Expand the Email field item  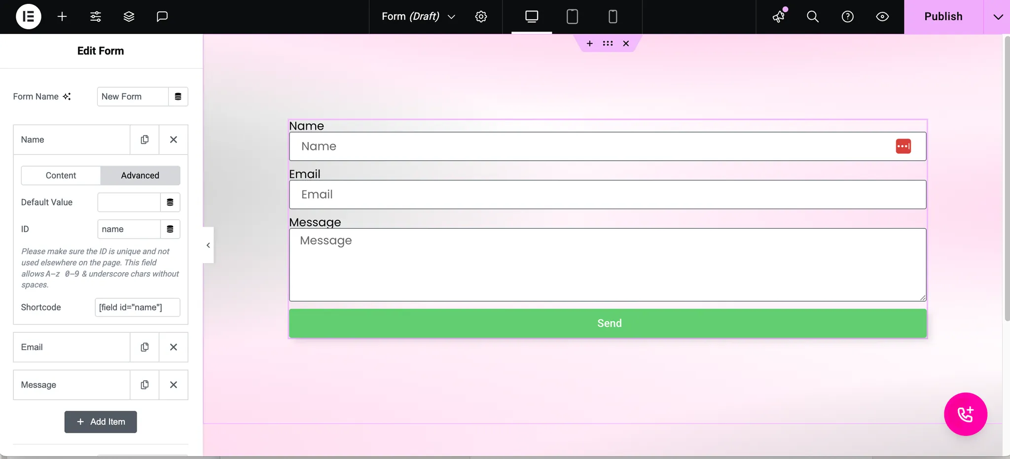(x=72, y=347)
